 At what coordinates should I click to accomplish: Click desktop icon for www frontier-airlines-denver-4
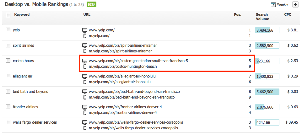click(85, 107)
